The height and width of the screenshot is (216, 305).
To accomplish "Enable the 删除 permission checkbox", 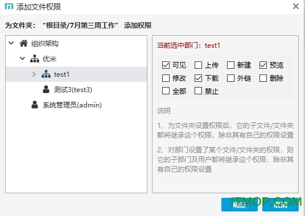I will click(263, 78).
